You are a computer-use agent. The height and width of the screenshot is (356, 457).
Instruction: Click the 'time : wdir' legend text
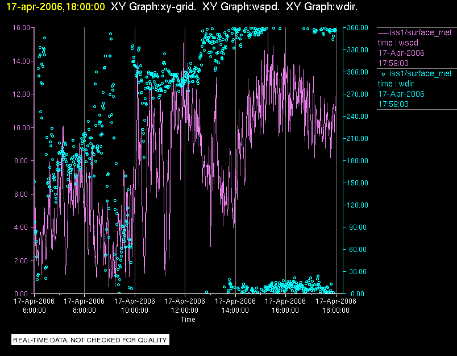[396, 84]
